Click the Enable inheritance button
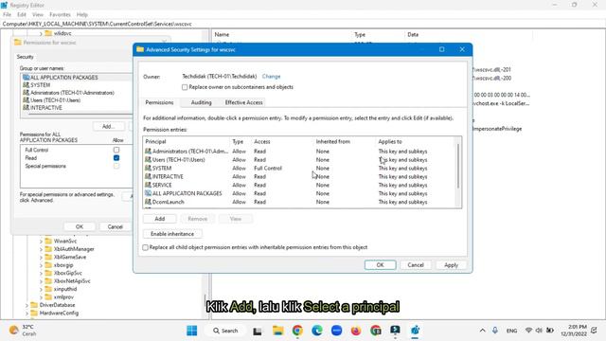The image size is (606, 341). pyautogui.click(x=172, y=234)
